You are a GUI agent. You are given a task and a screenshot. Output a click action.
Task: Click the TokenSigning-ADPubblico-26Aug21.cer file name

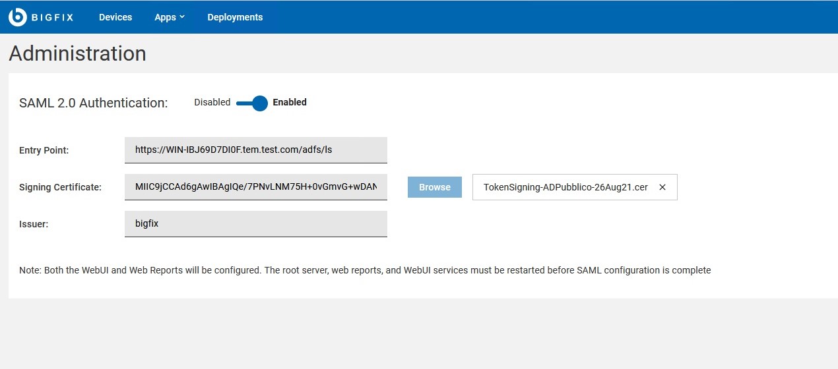click(x=565, y=187)
